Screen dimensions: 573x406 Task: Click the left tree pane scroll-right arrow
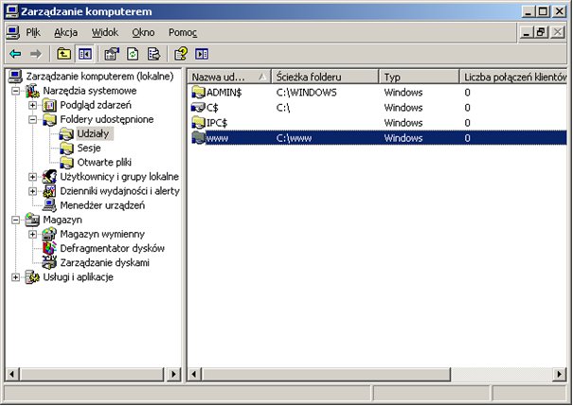click(x=173, y=374)
